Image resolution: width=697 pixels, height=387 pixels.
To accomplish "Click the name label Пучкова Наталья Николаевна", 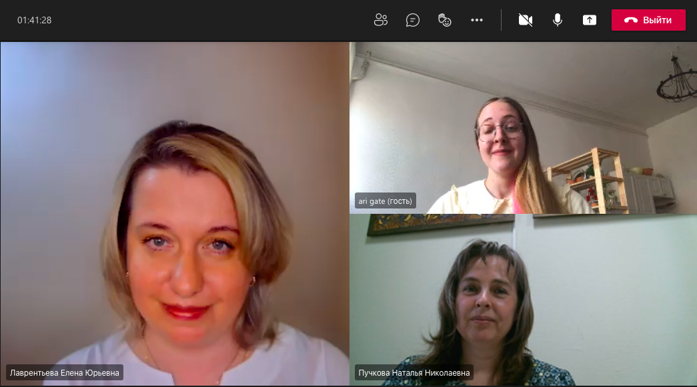I will tap(414, 373).
